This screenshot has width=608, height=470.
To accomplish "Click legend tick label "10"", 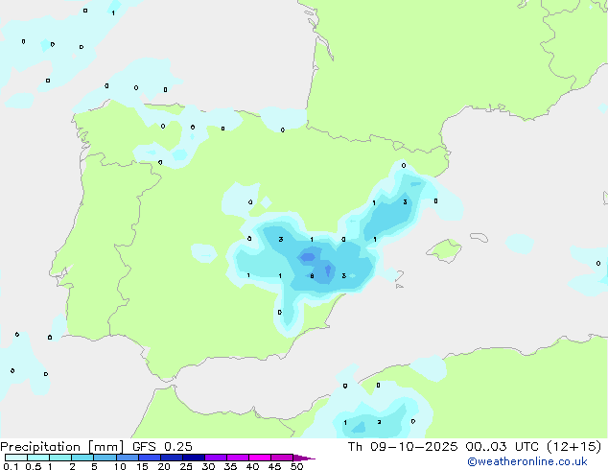I will pos(120,466).
